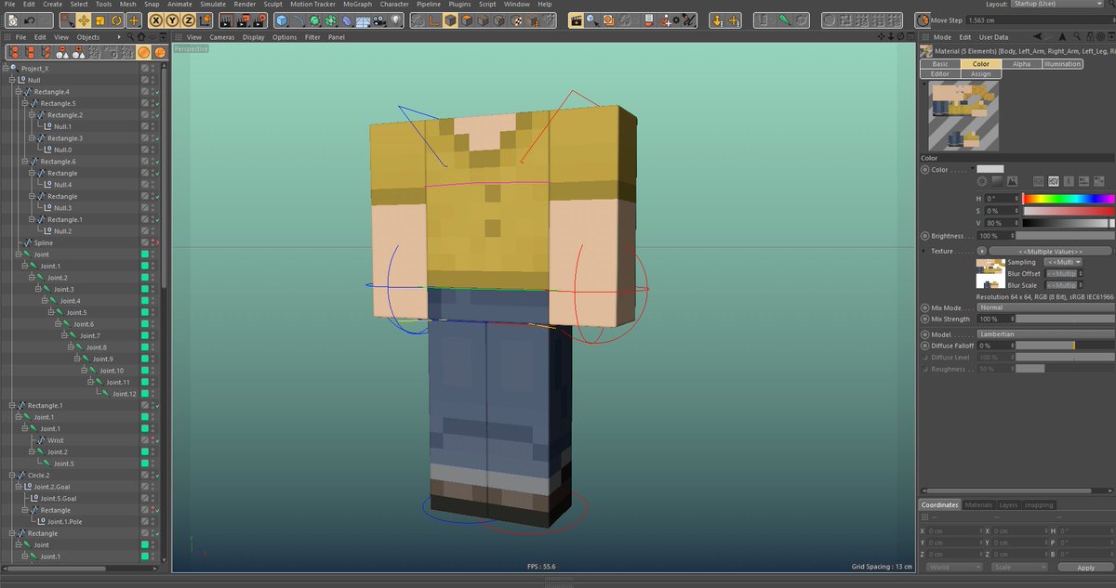The image size is (1116, 588).
Task: Select the Live Selection tool
Action: [67, 20]
